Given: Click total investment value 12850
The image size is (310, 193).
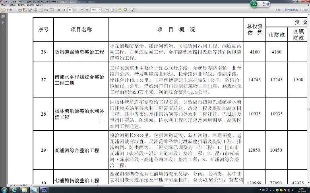Looking at the screenshot, I should pos(254,150).
